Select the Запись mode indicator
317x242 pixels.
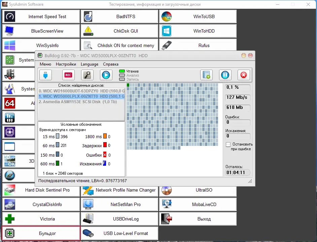[x=122, y=79]
